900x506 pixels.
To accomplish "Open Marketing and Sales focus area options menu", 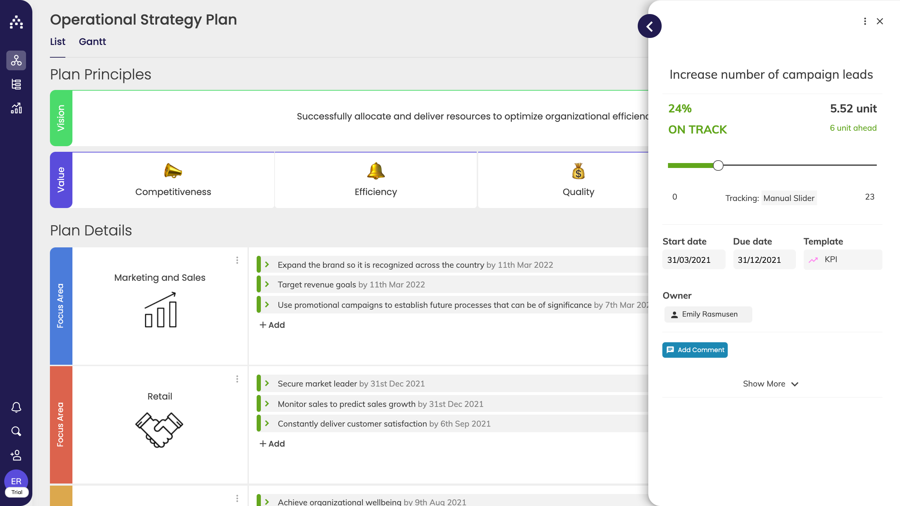I will pos(237,260).
